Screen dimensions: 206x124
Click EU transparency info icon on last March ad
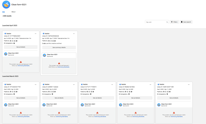(167, 94)
